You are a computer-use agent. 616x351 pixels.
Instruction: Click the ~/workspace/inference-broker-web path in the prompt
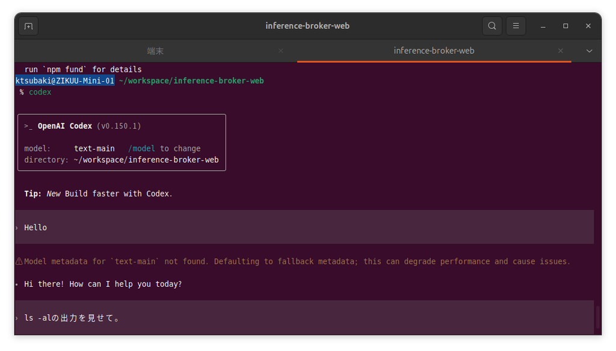click(191, 81)
